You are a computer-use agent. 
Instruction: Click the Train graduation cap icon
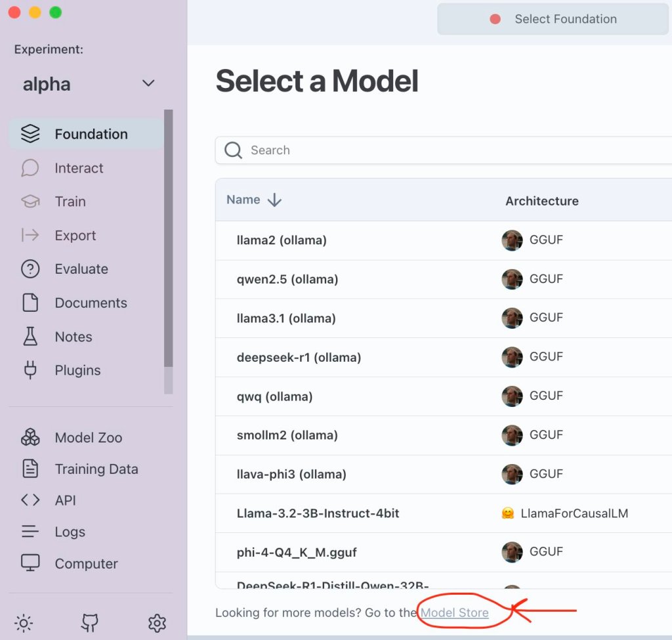30,202
